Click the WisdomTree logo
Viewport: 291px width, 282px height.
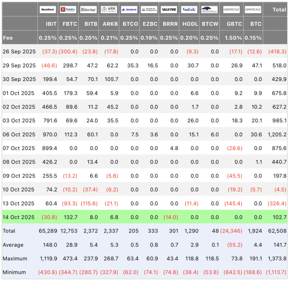(210, 9)
